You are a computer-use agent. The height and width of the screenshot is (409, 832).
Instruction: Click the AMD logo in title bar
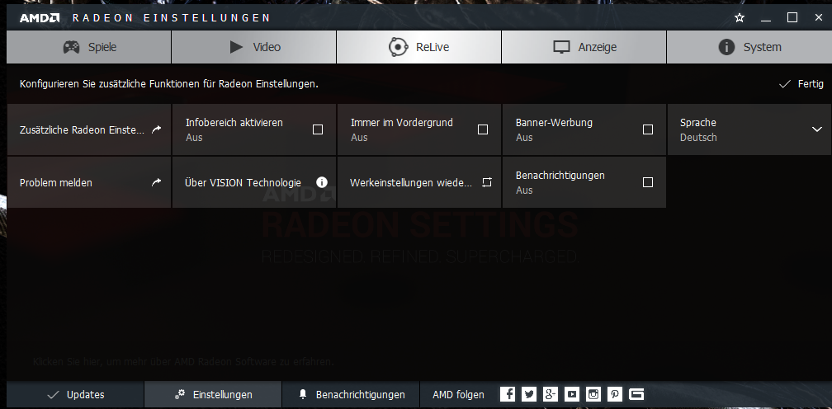[40, 18]
